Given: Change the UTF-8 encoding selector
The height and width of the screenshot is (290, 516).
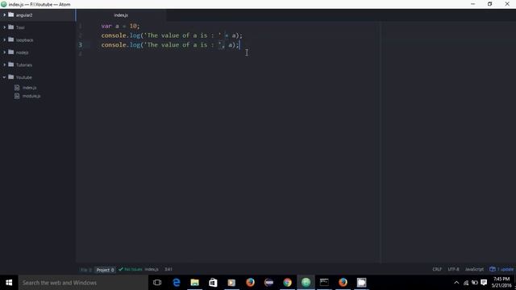Looking at the screenshot, I should (x=453, y=269).
